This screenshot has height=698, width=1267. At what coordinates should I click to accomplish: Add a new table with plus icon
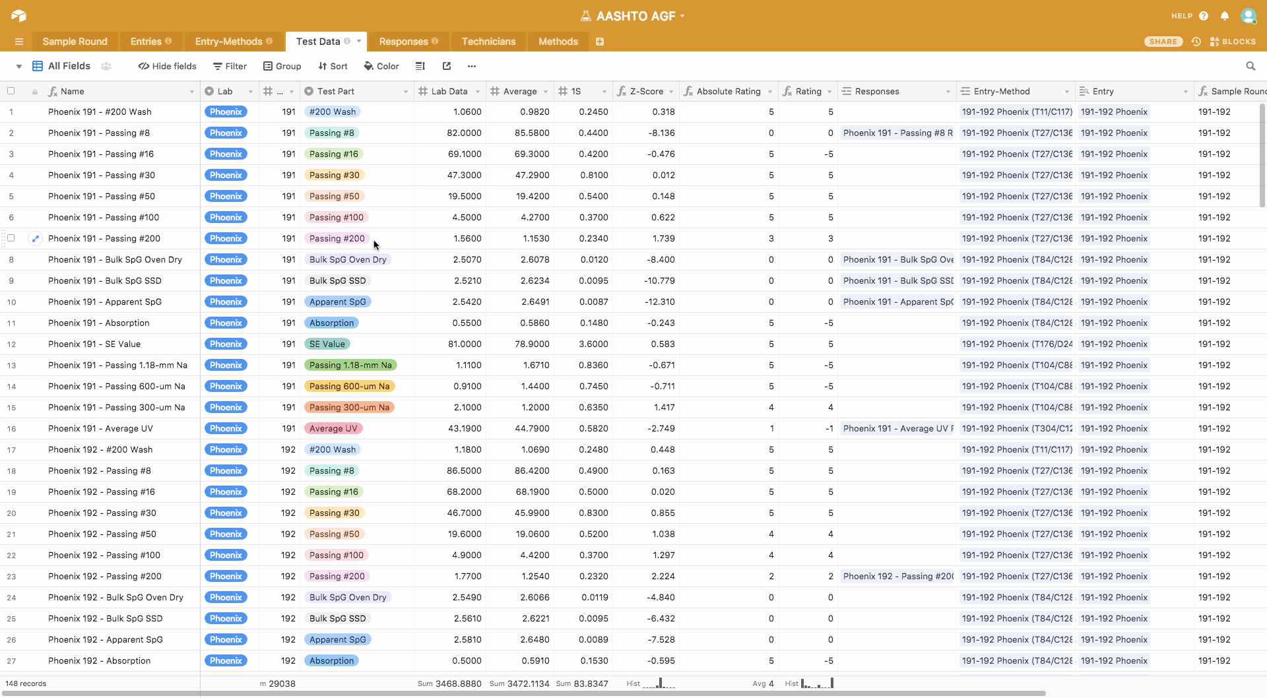point(600,42)
